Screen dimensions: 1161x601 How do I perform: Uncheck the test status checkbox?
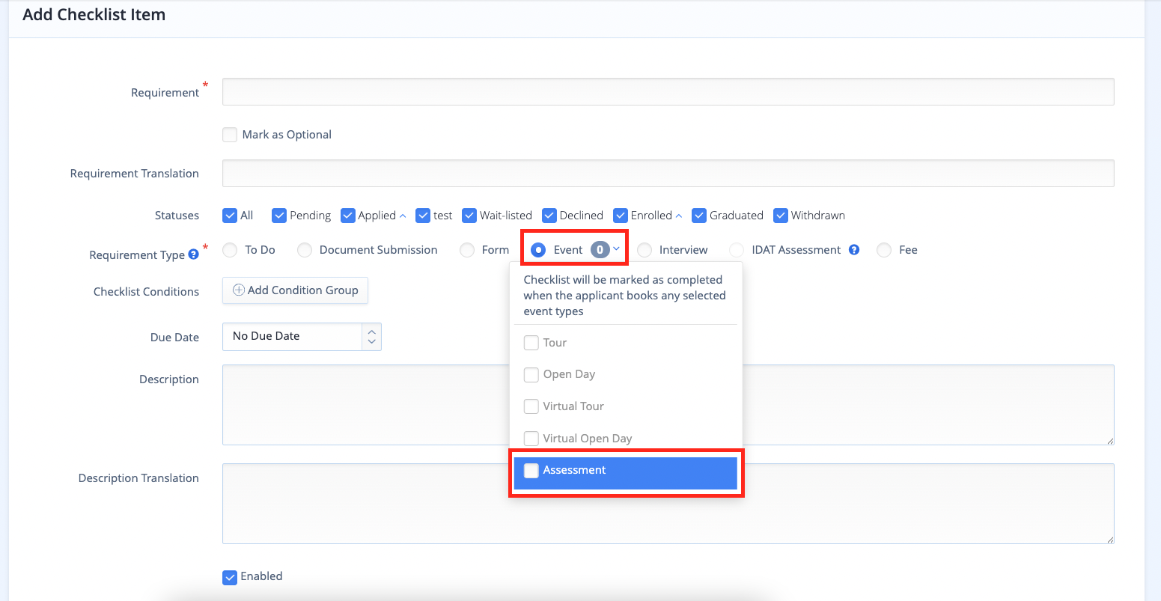point(423,216)
